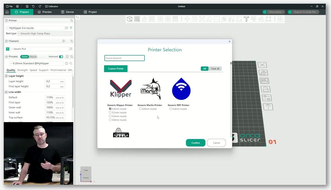The image size is (331, 190).
Task: Click the Cut tool toolbar icon
Action: point(217,19)
